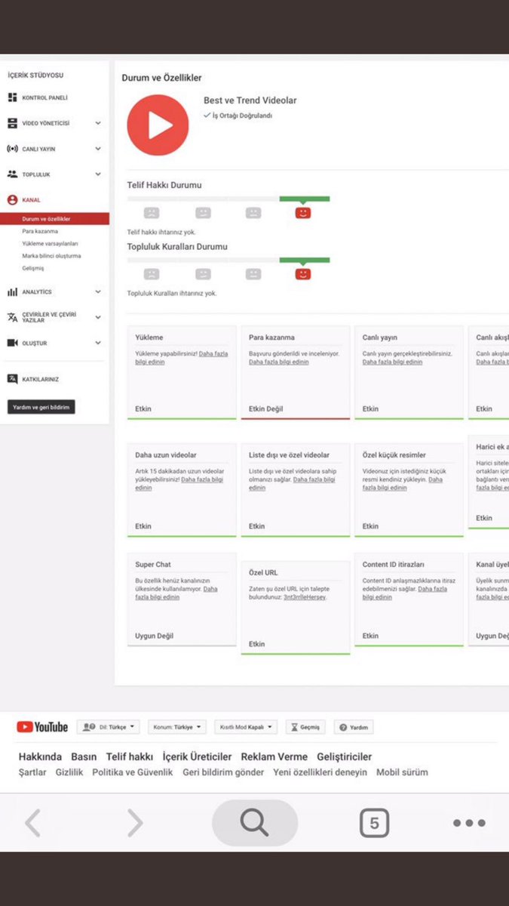This screenshot has width=509, height=906.
Task: Click the Yardım button in the footer
Action: pyautogui.click(x=354, y=727)
